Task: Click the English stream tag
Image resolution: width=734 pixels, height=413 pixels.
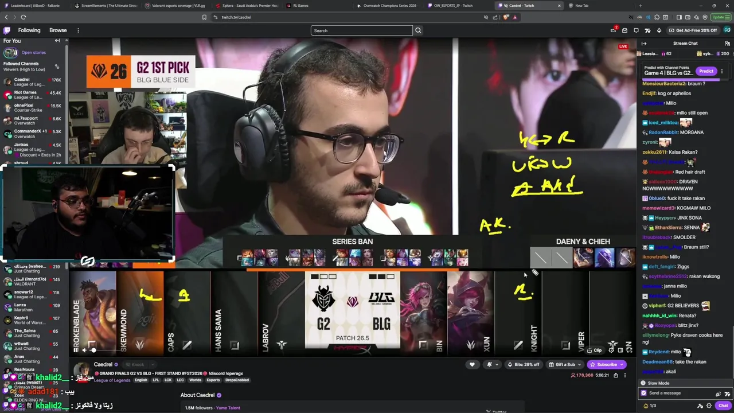Action: (x=141, y=380)
